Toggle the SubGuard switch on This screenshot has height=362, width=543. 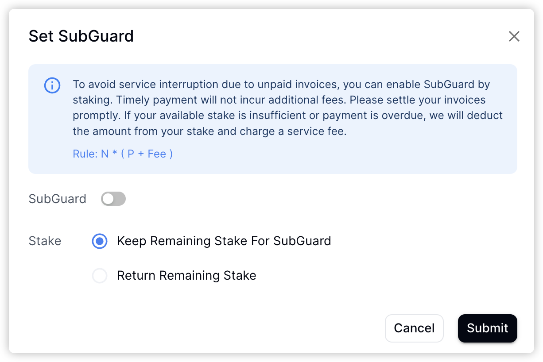pos(113,199)
